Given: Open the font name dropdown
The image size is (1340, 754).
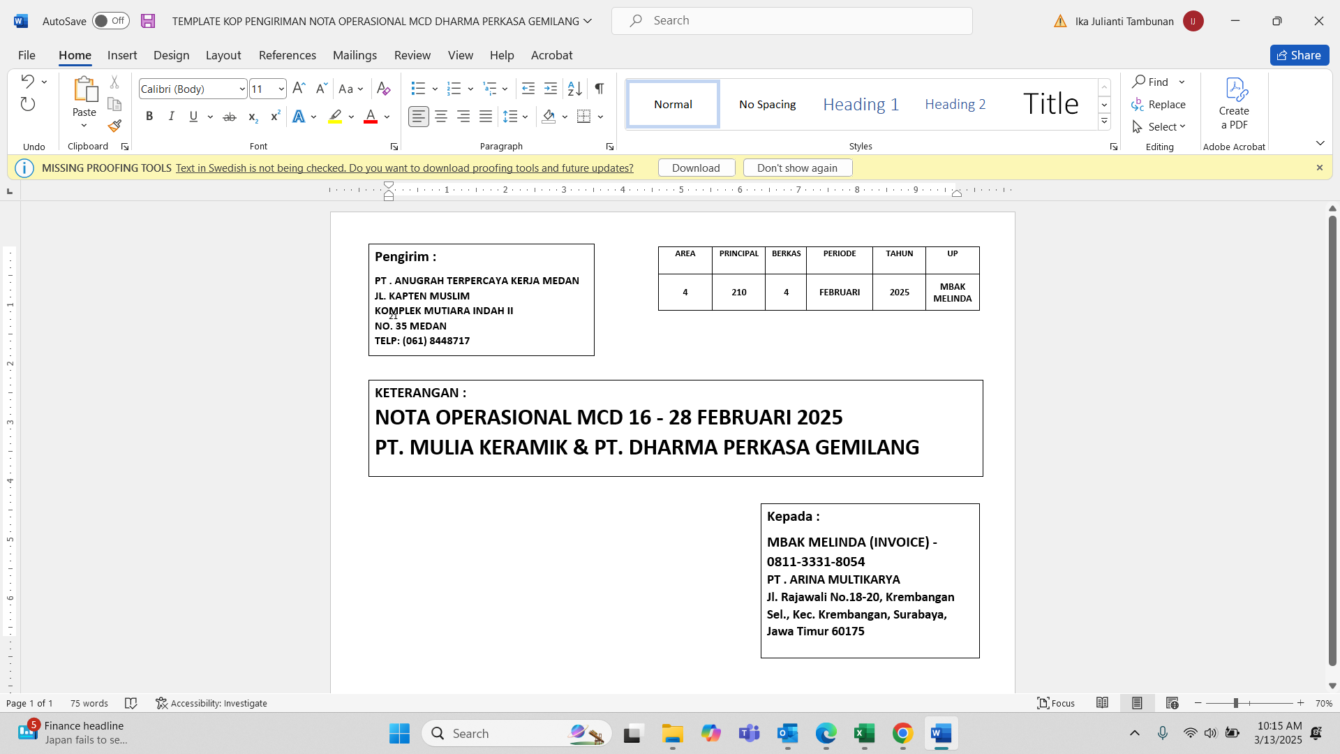Looking at the screenshot, I should [241, 89].
